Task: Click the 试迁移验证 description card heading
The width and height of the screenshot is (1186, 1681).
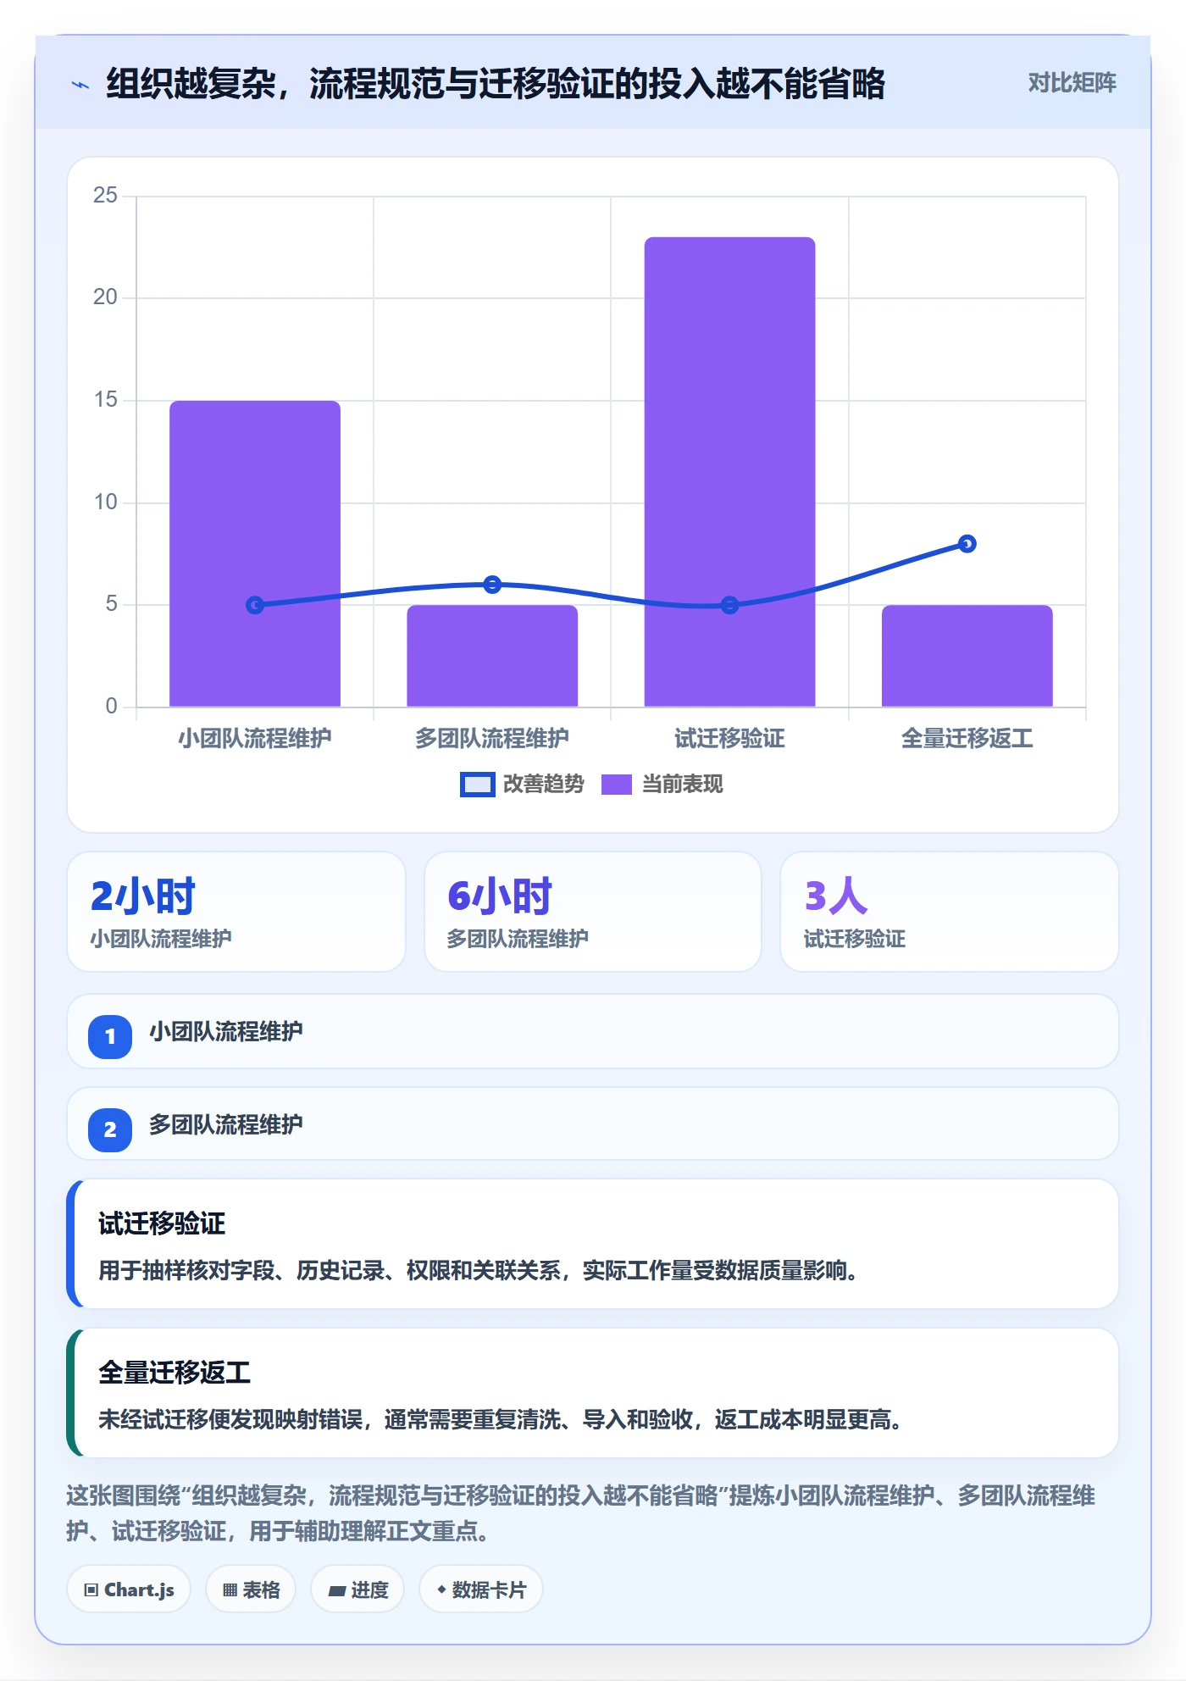Action: [162, 1223]
